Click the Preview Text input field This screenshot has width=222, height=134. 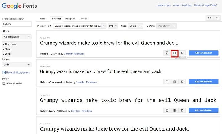(78, 26)
